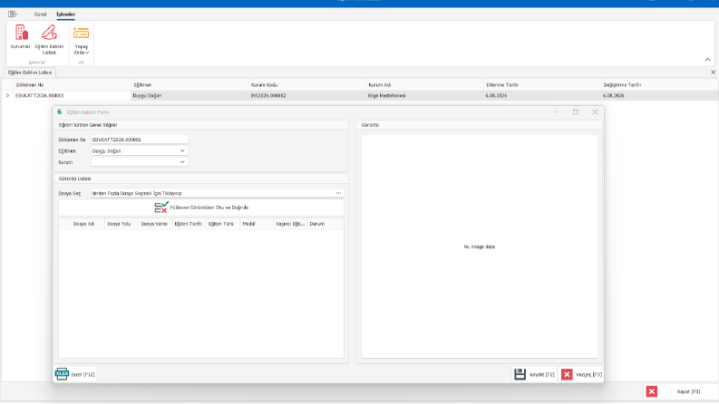This screenshot has width=719, height=404.
Task: Click the Dosya Verisi column header
Action: point(155,224)
